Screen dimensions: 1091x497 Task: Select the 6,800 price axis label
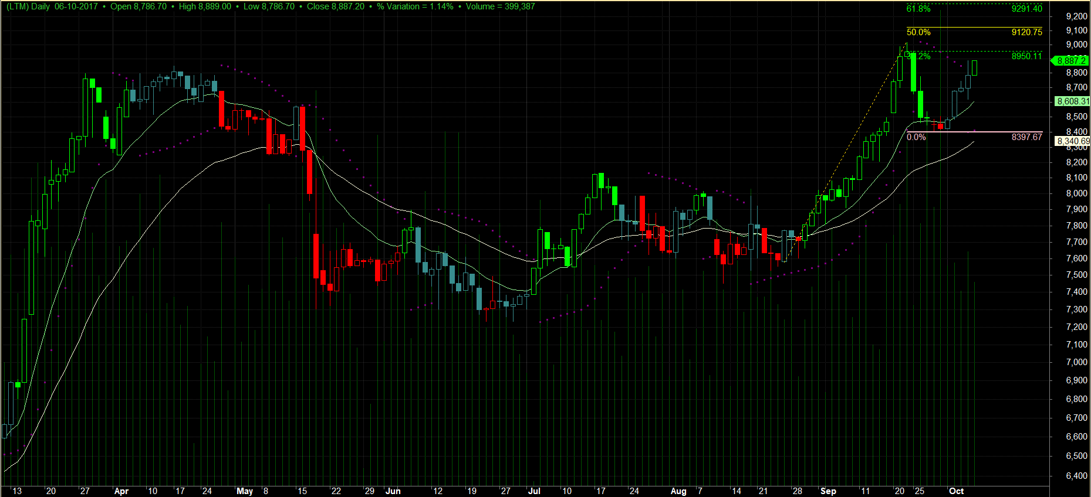coord(1077,399)
